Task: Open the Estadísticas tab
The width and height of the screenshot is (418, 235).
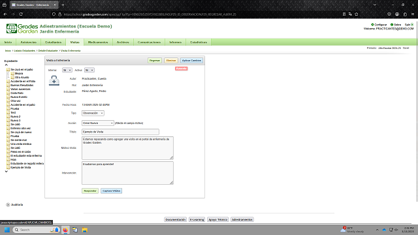Action: [x=199, y=42]
